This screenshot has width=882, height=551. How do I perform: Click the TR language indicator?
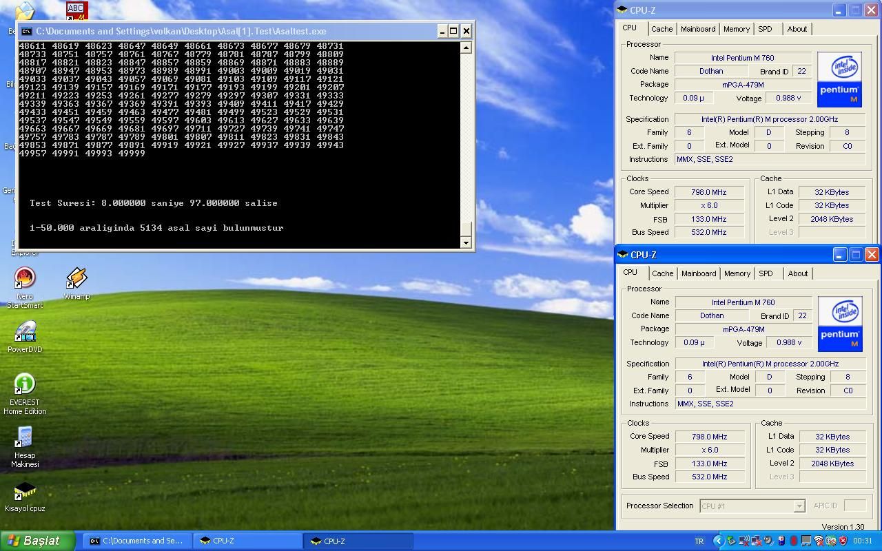click(x=700, y=541)
